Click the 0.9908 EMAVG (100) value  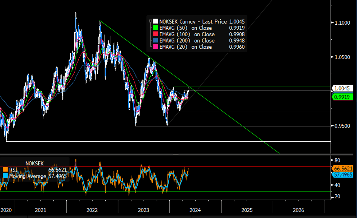237,34
